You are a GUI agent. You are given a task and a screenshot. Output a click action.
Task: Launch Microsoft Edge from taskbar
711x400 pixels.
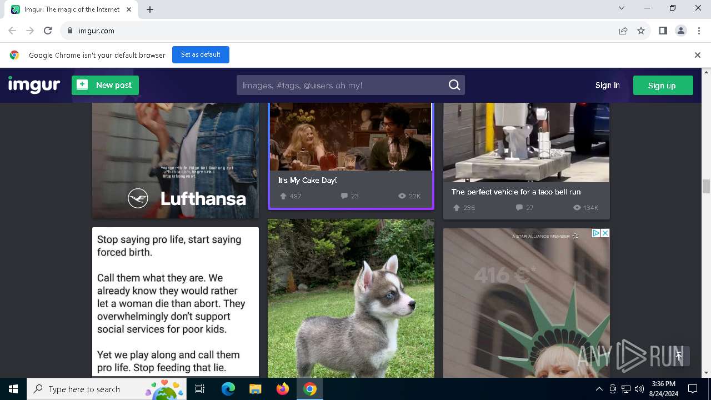coord(228,389)
